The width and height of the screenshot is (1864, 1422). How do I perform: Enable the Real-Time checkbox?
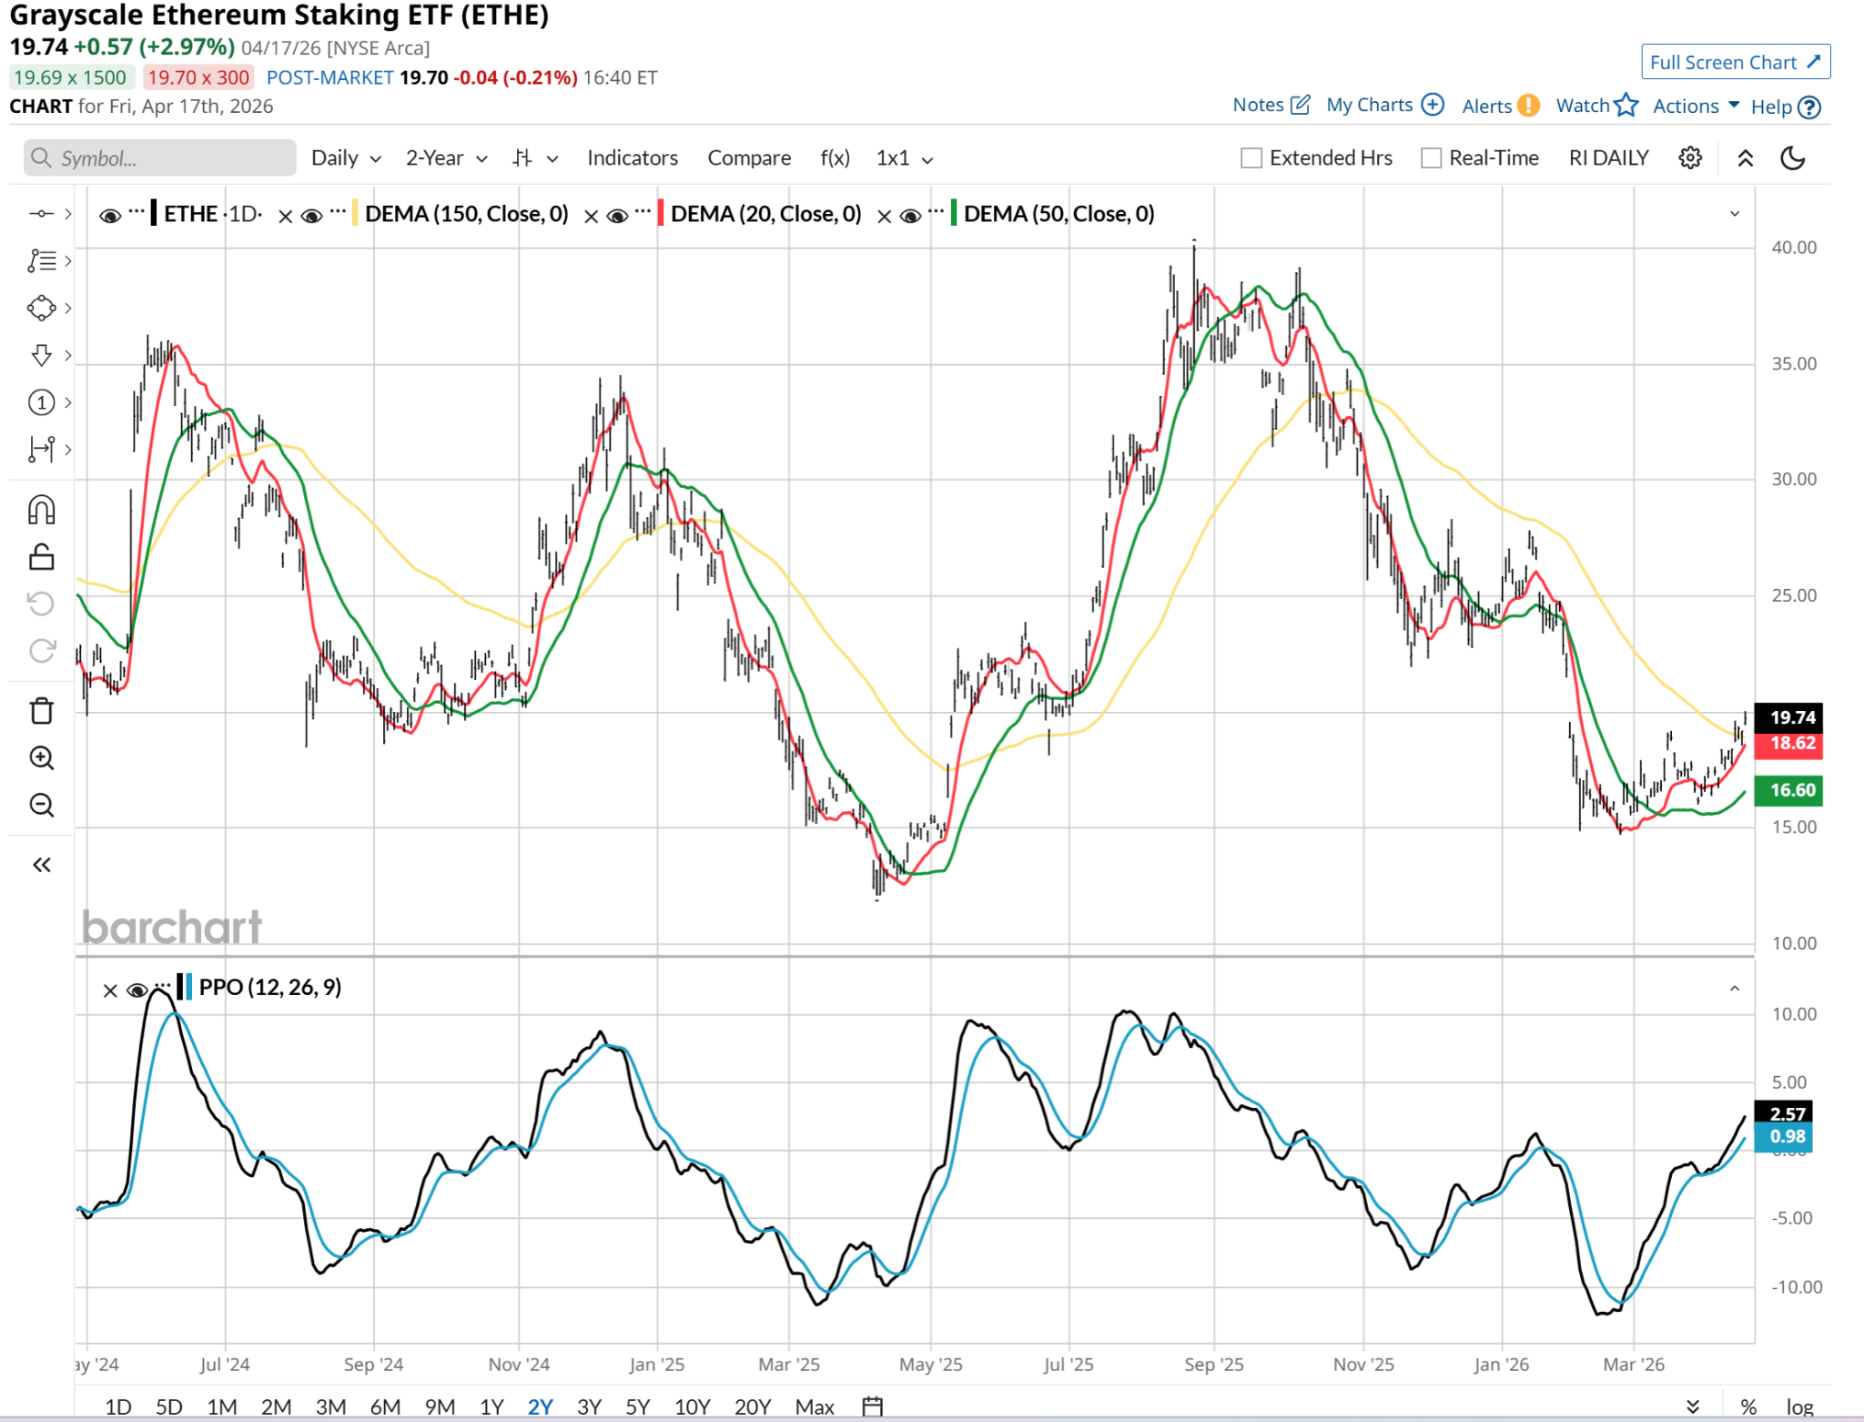point(1431,158)
